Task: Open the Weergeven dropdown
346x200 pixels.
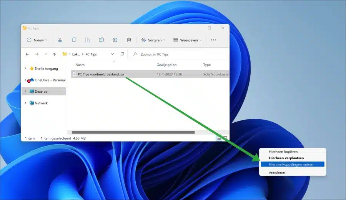Action: coord(187,40)
